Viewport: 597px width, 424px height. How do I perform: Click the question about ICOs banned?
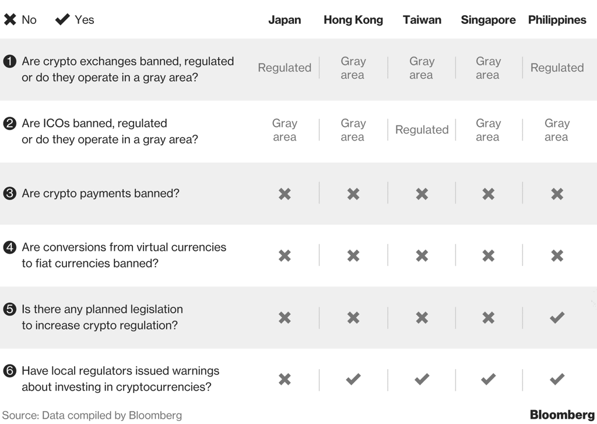[110, 131]
